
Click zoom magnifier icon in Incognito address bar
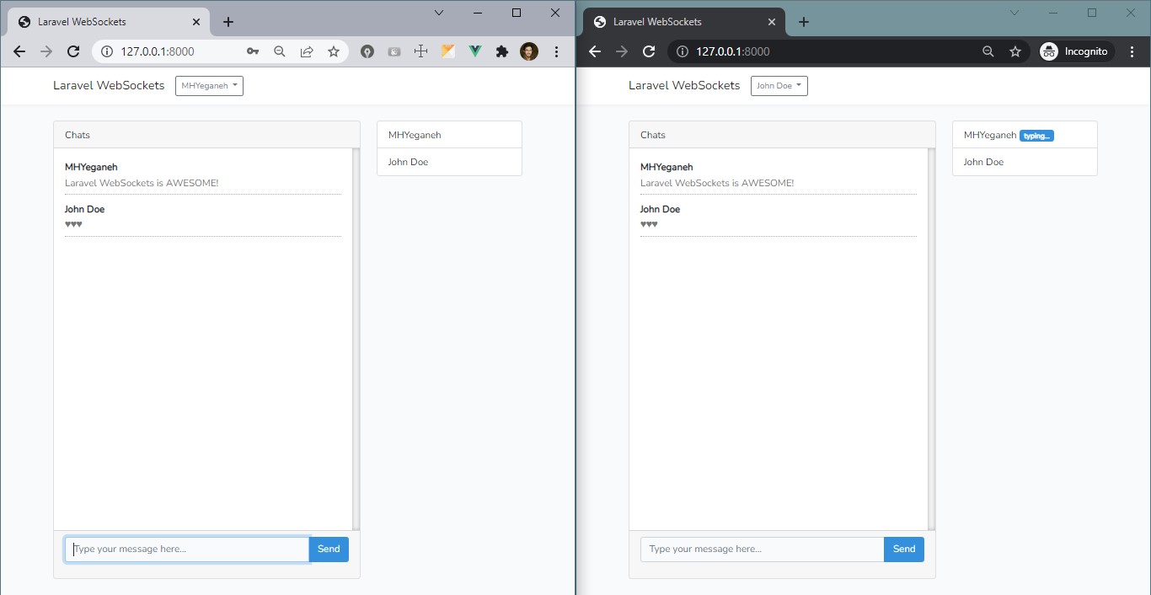click(x=988, y=51)
